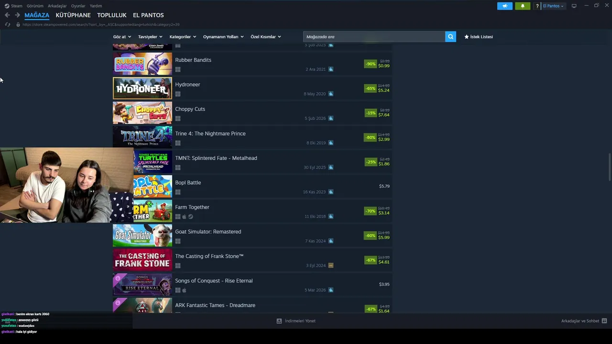
Task: Click Windows platform icon under Hydroneer
Action: (x=178, y=94)
